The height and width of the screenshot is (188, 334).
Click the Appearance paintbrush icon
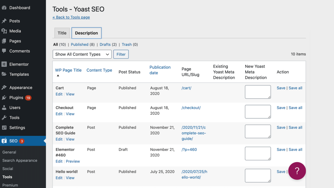point(4,87)
